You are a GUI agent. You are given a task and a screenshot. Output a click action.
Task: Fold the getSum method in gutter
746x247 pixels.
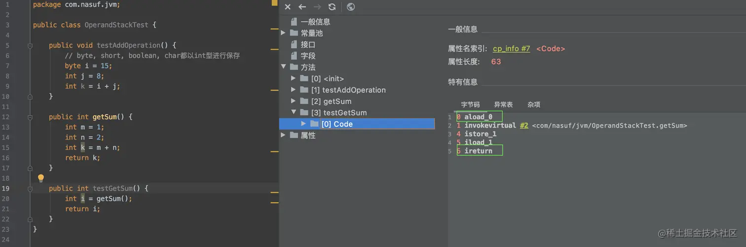pos(30,117)
